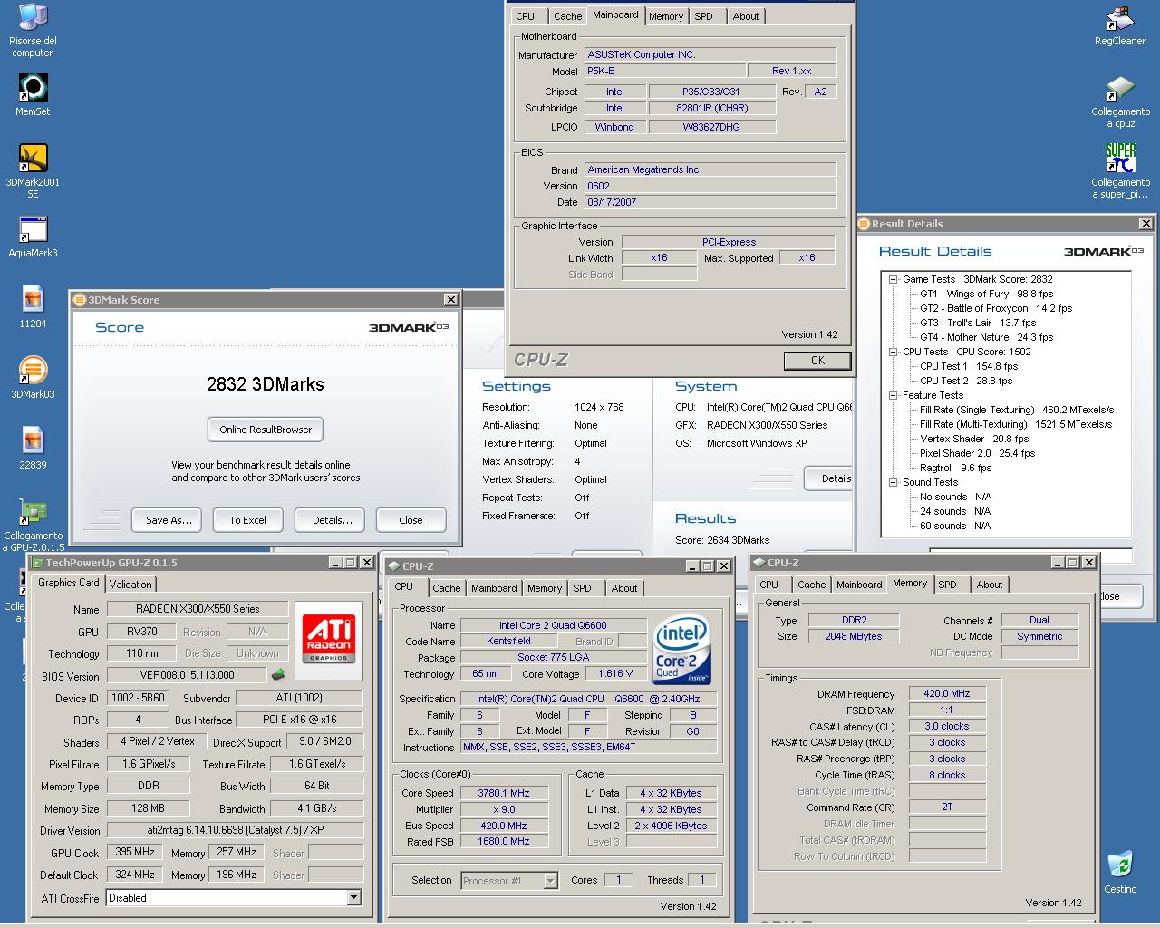Launch the Super Pi shortcut icon
The width and height of the screenshot is (1160, 928).
(x=1120, y=171)
